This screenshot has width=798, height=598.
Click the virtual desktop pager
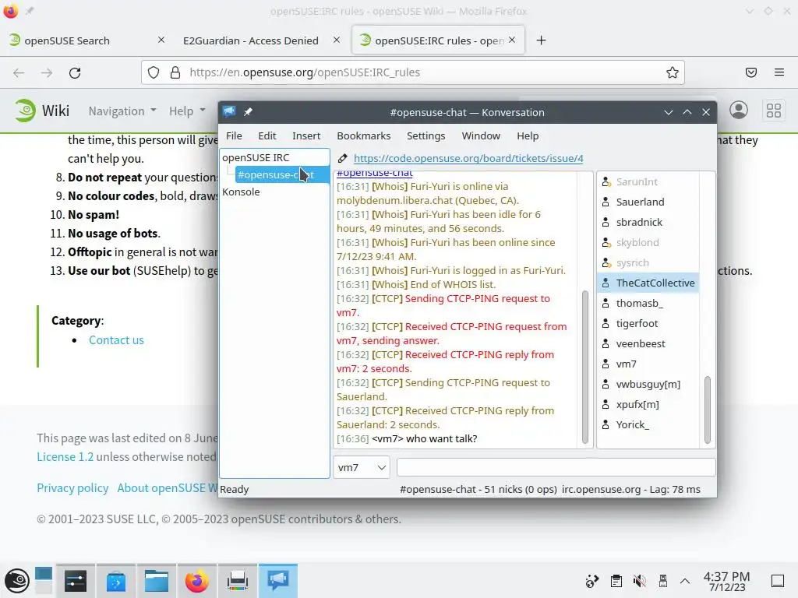(x=44, y=580)
